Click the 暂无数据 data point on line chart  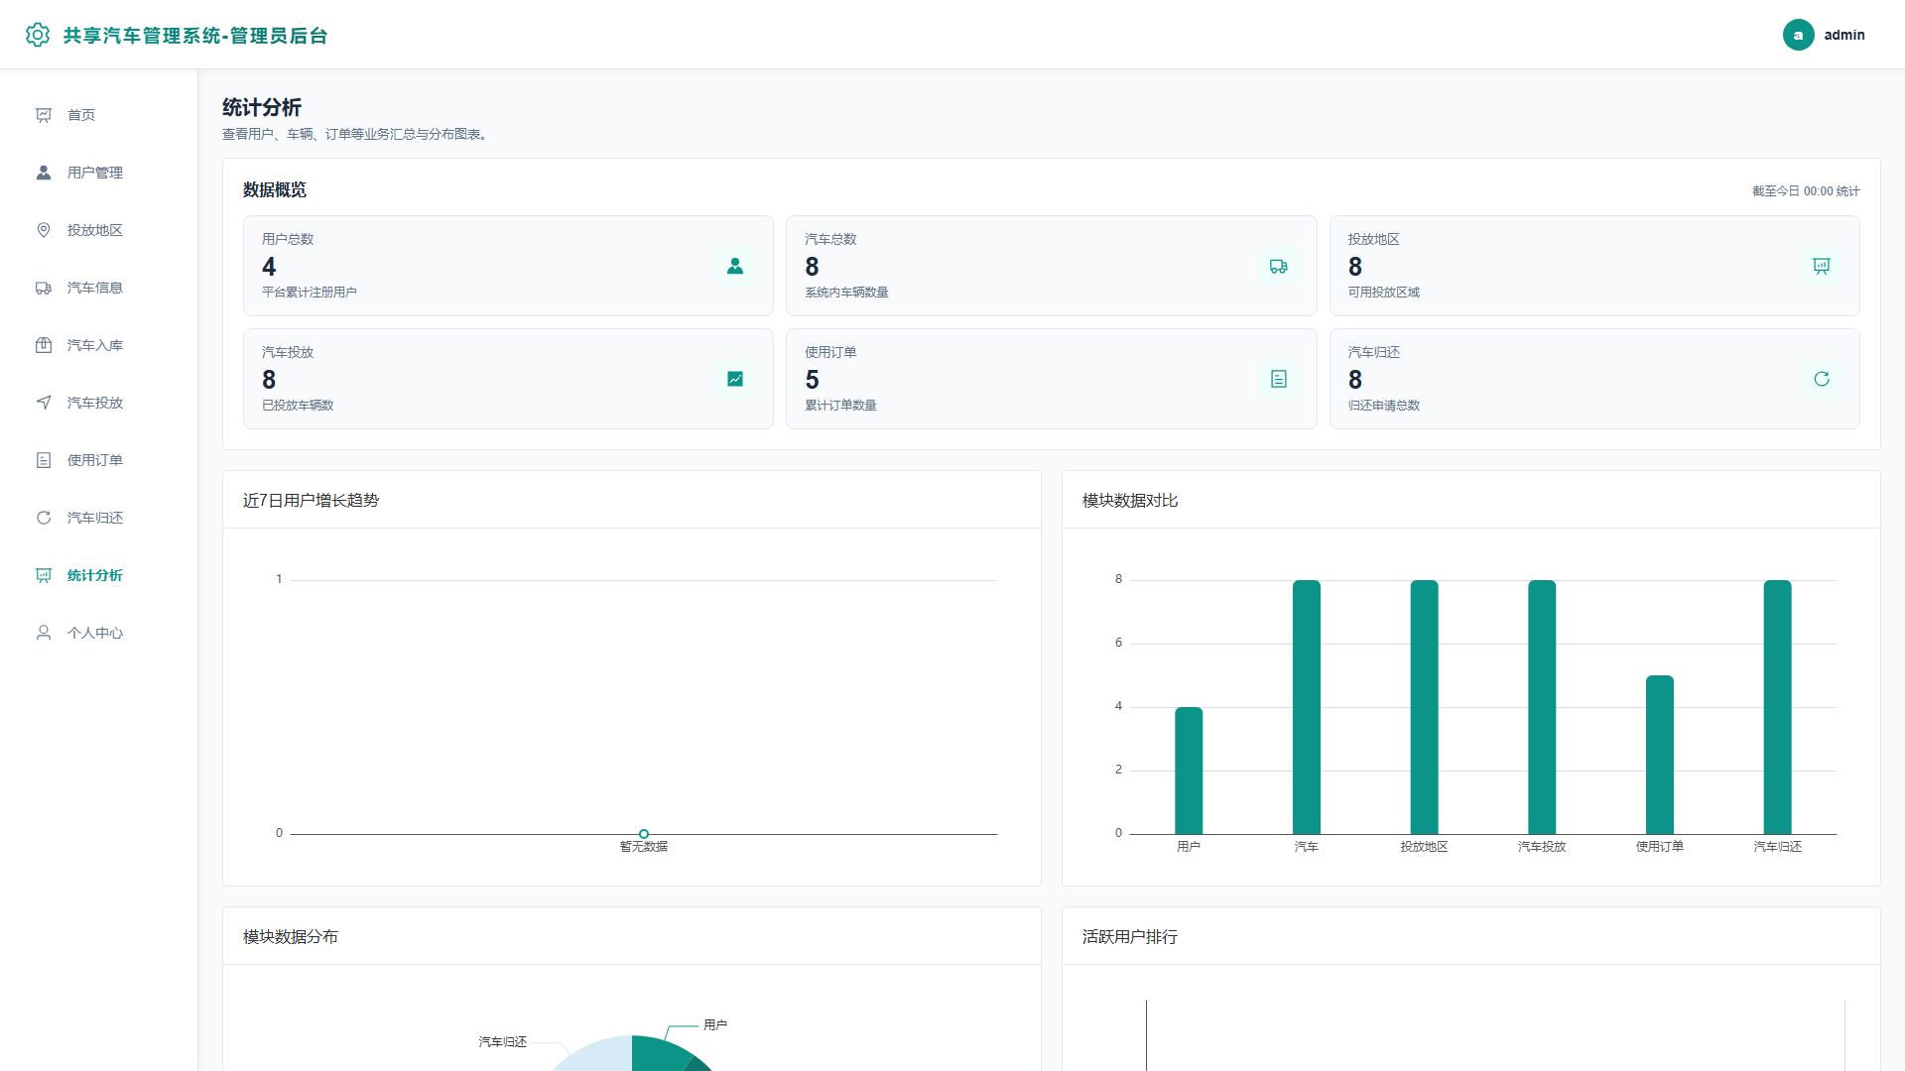644,834
